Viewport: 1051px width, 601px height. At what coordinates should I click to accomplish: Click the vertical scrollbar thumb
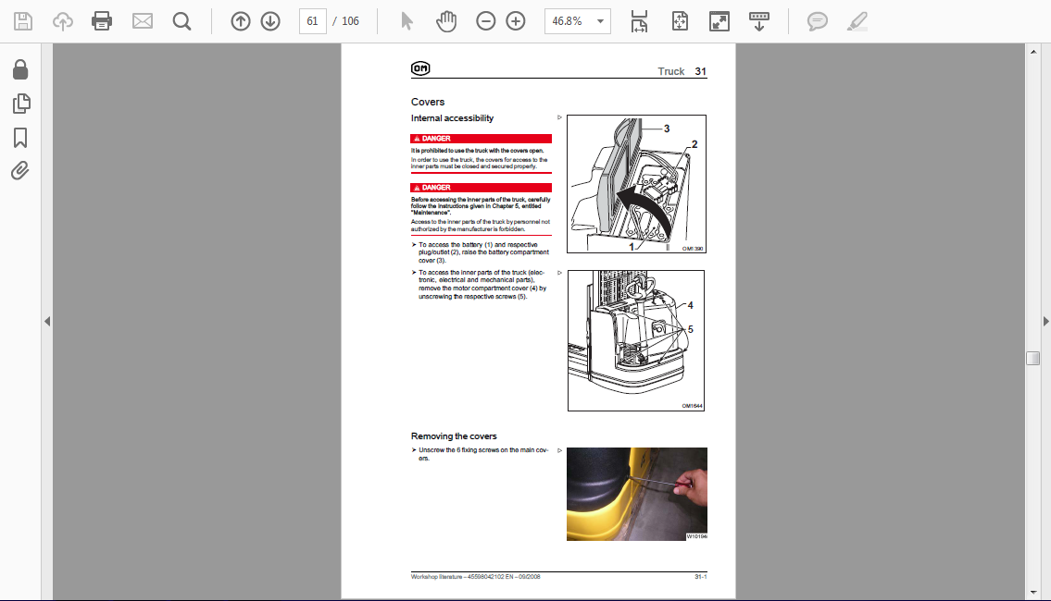1032,358
